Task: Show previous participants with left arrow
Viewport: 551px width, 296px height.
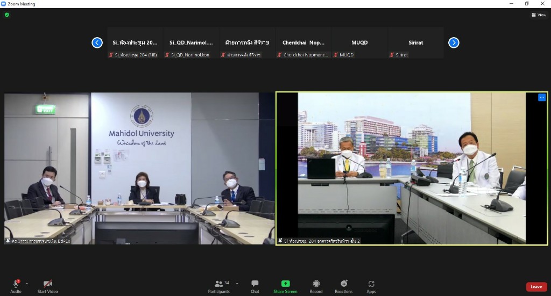Action: 97,43
